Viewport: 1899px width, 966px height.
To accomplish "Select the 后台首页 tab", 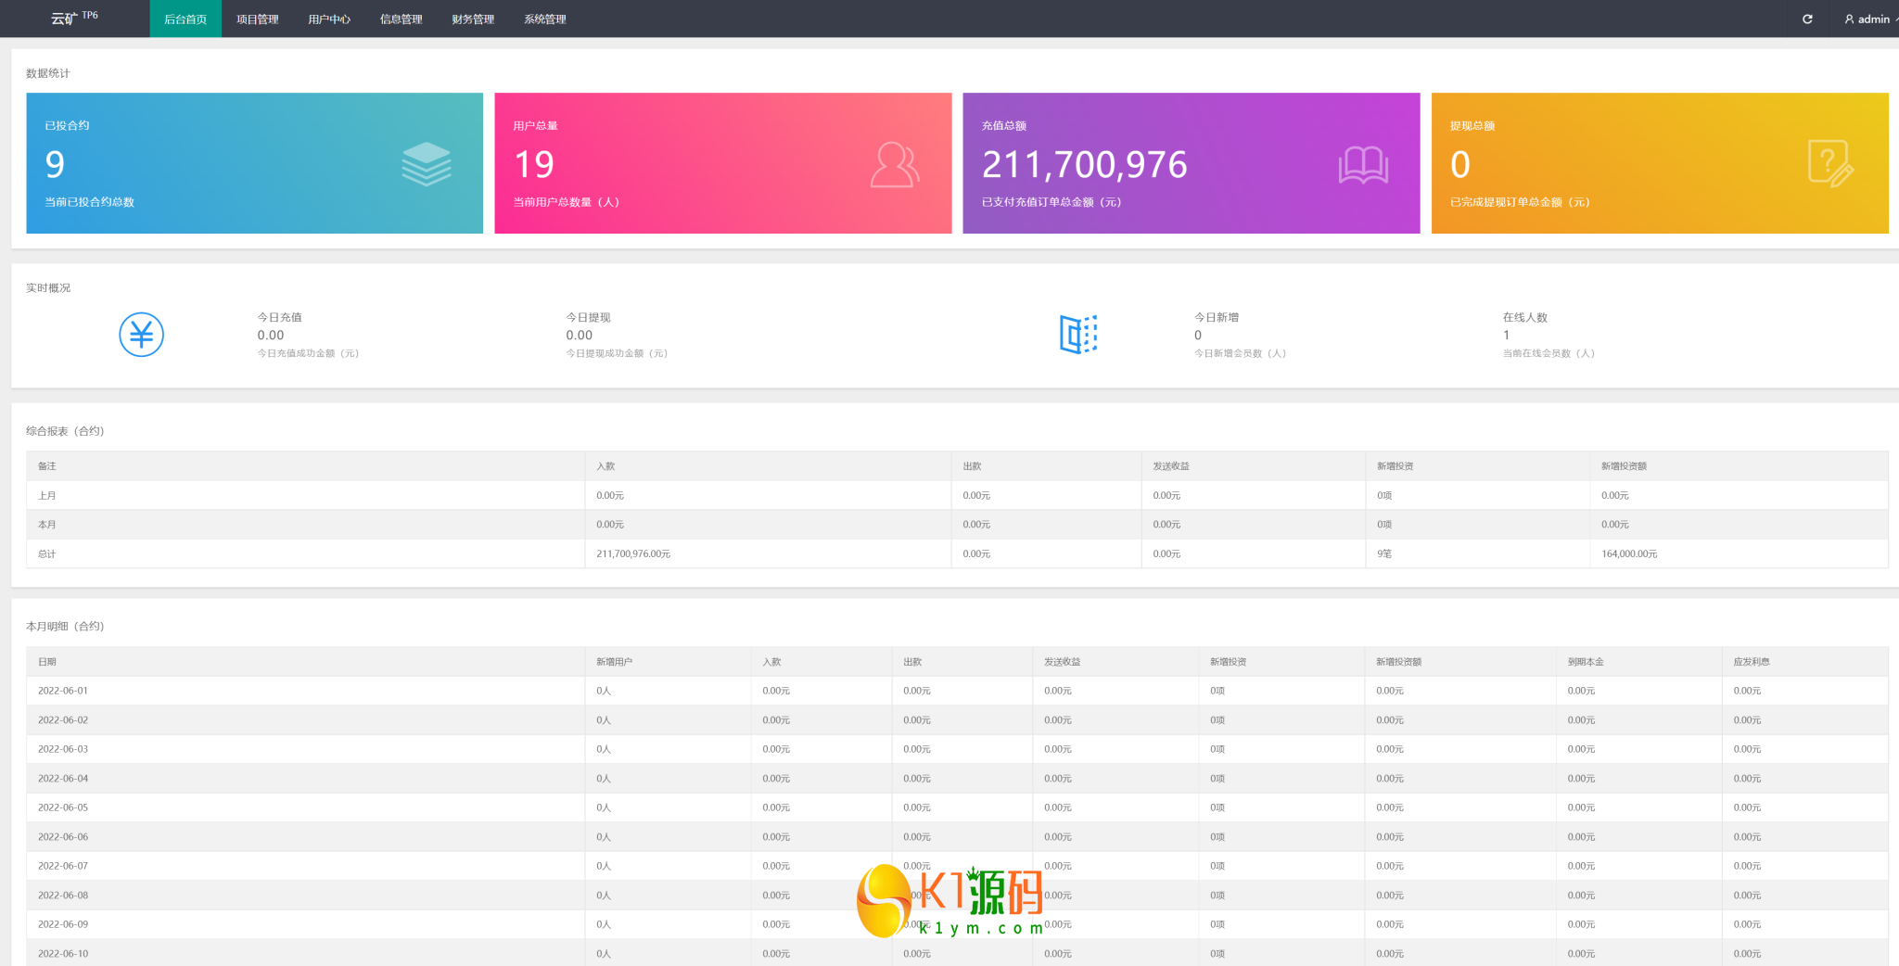I will (x=185, y=19).
